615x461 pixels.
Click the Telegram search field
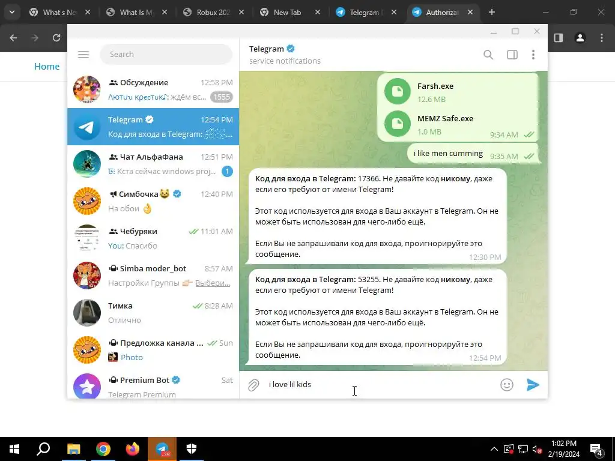point(166,55)
